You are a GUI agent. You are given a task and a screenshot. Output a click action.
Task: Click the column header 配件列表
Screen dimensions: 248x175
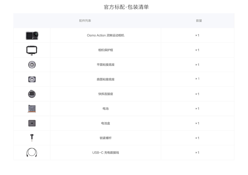coord(85,21)
